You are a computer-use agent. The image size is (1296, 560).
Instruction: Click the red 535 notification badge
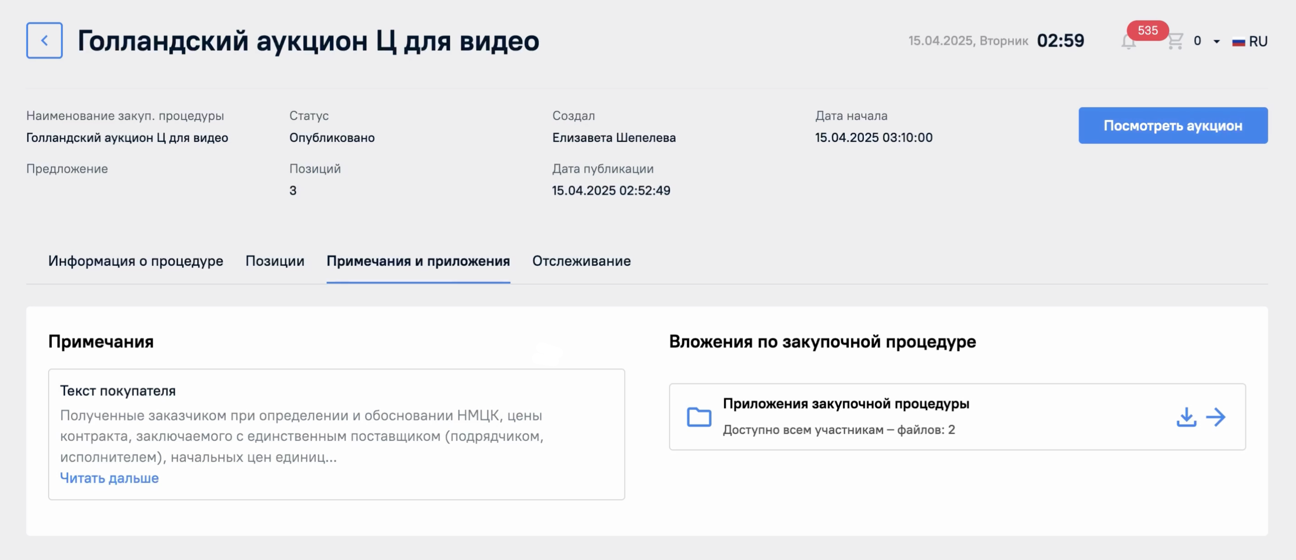pos(1147,30)
